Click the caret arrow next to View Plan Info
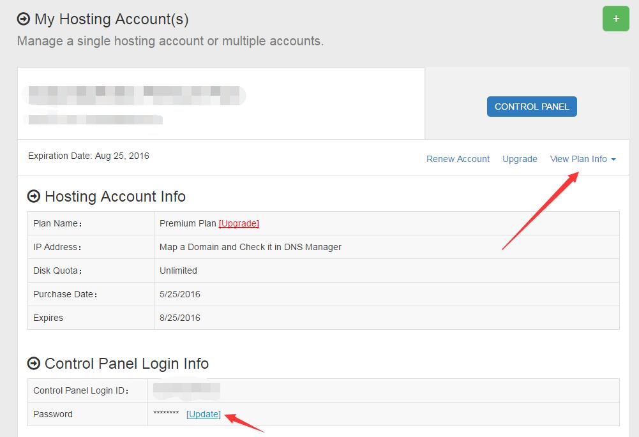Image resolution: width=639 pixels, height=437 pixels. point(614,160)
